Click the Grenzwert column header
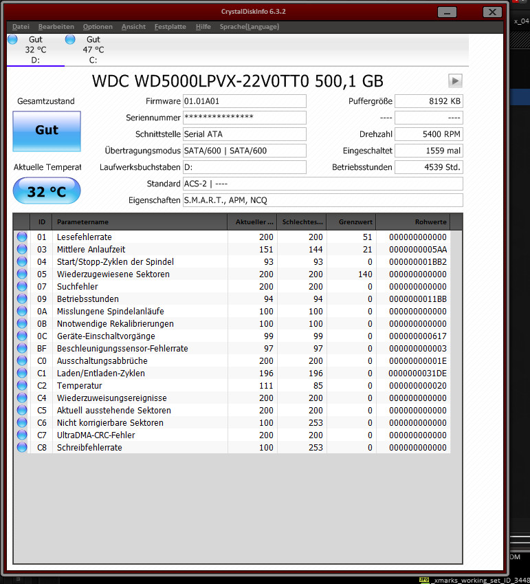The image size is (530, 584). click(x=351, y=221)
